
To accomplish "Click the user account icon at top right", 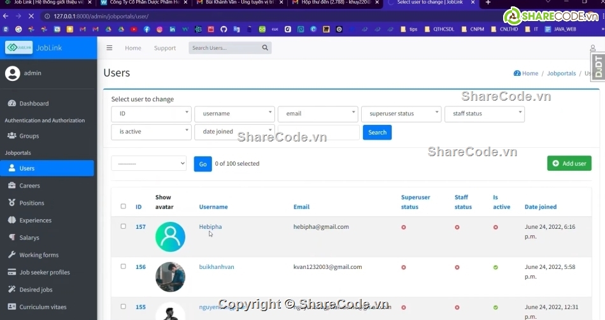I will click(x=593, y=48).
